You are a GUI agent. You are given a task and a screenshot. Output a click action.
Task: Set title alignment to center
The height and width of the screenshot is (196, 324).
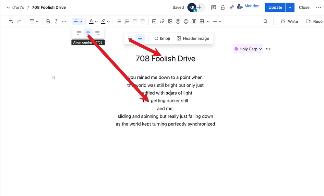click(x=140, y=38)
